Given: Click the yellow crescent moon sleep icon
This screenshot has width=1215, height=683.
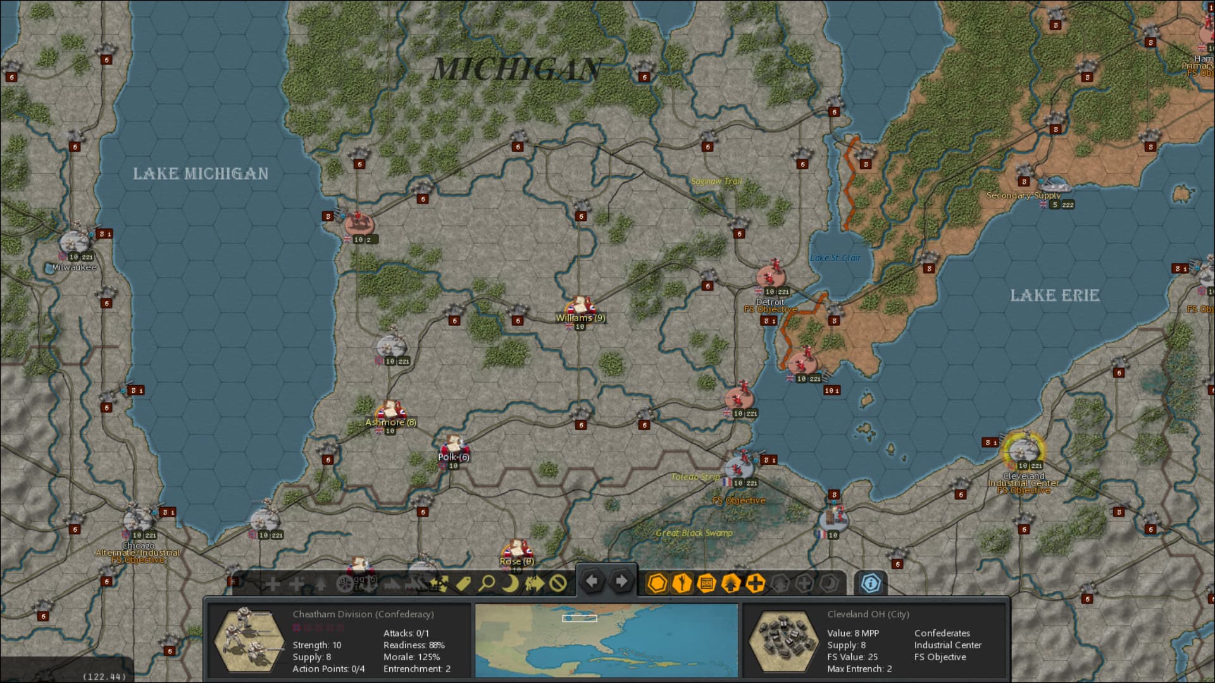Looking at the screenshot, I should (x=510, y=582).
